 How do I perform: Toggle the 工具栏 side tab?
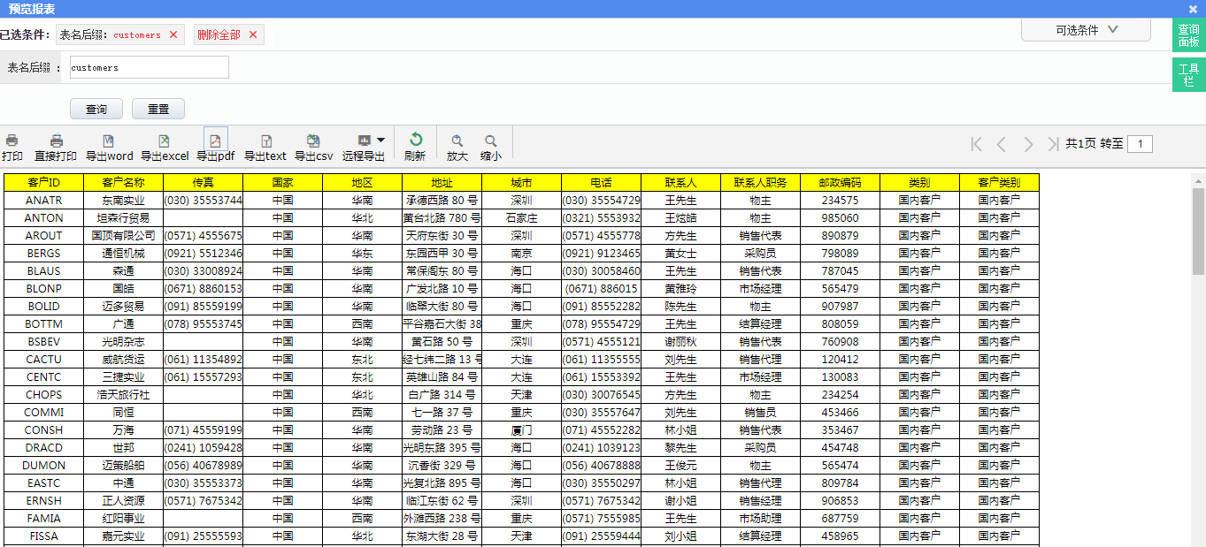click(x=1188, y=75)
